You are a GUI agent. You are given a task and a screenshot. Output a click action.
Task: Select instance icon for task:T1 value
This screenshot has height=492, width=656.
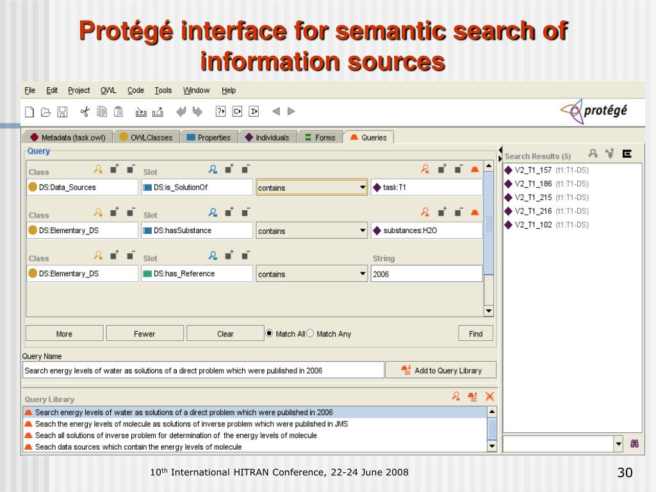[x=425, y=169]
